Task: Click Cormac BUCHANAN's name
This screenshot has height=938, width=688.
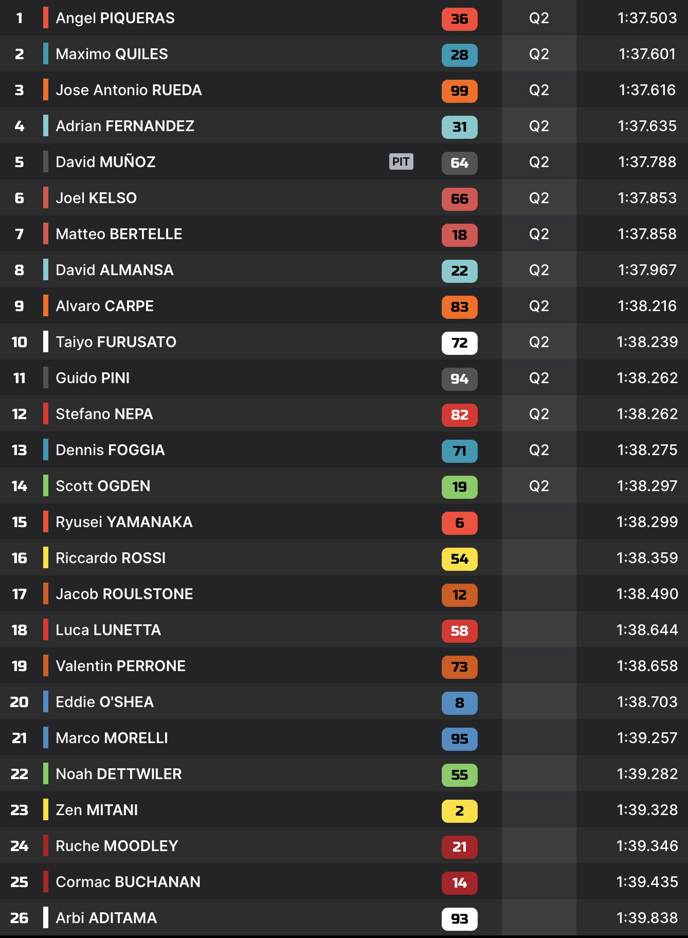Action: pyautogui.click(x=128, y=882)
